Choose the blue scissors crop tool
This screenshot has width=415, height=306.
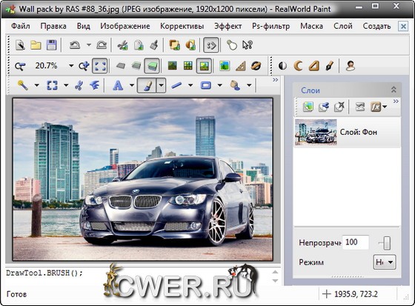(x=79, y=85)
